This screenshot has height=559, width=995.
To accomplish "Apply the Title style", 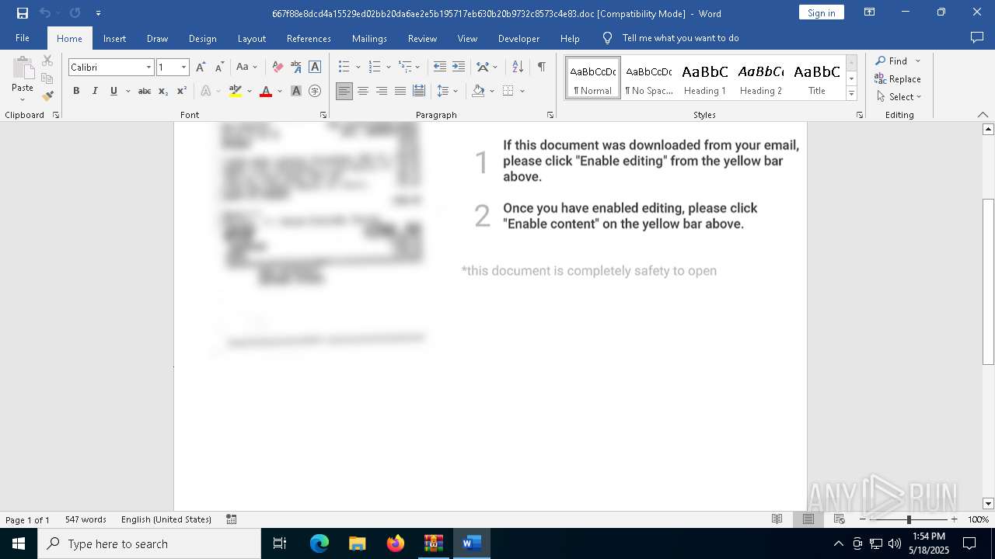I will pos(817,78).
